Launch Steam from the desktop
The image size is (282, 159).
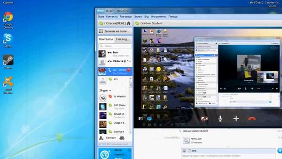8,62
